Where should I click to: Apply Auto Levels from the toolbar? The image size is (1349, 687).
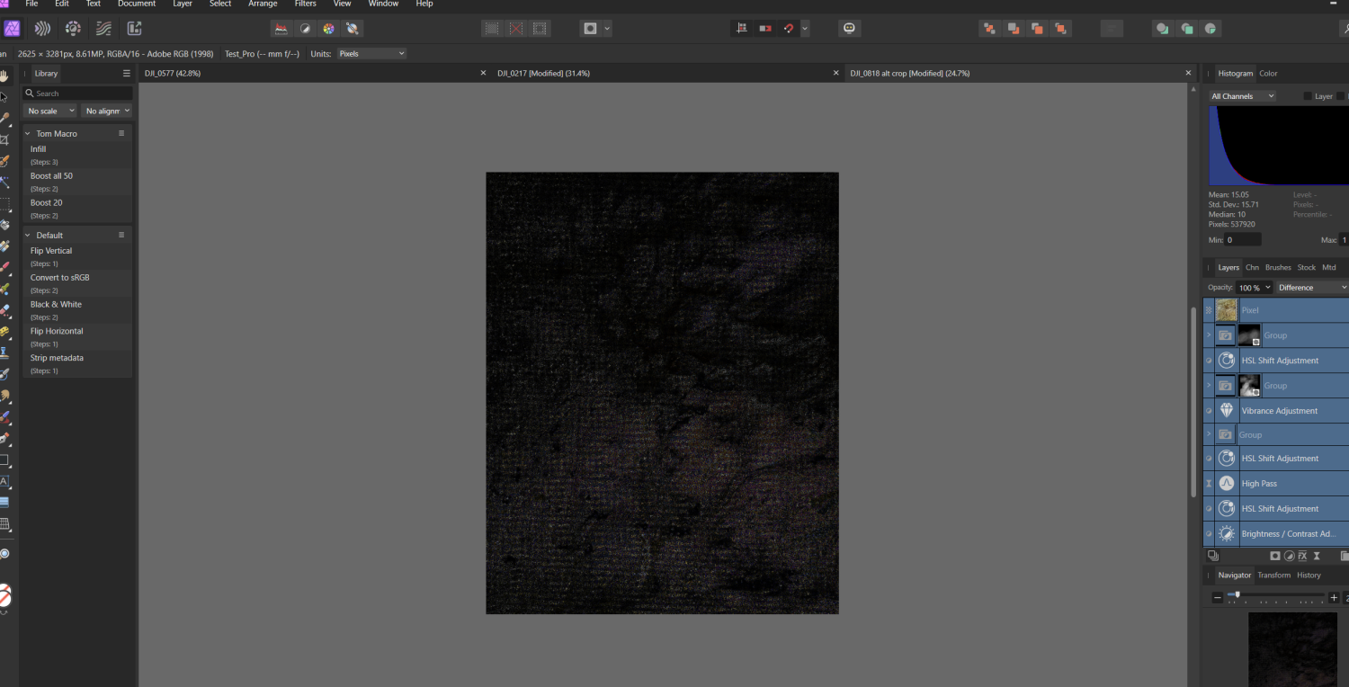[281, 29]
